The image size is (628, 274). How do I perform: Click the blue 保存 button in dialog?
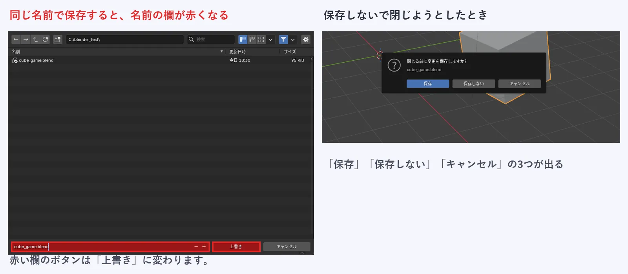[x=428, y=84]
